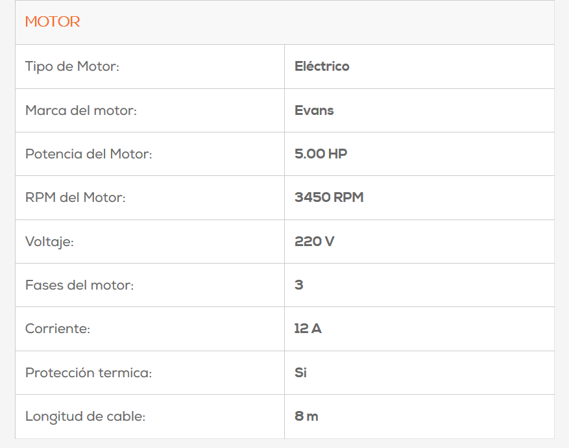Click the 'Protección termica:' label

[88, 373]
